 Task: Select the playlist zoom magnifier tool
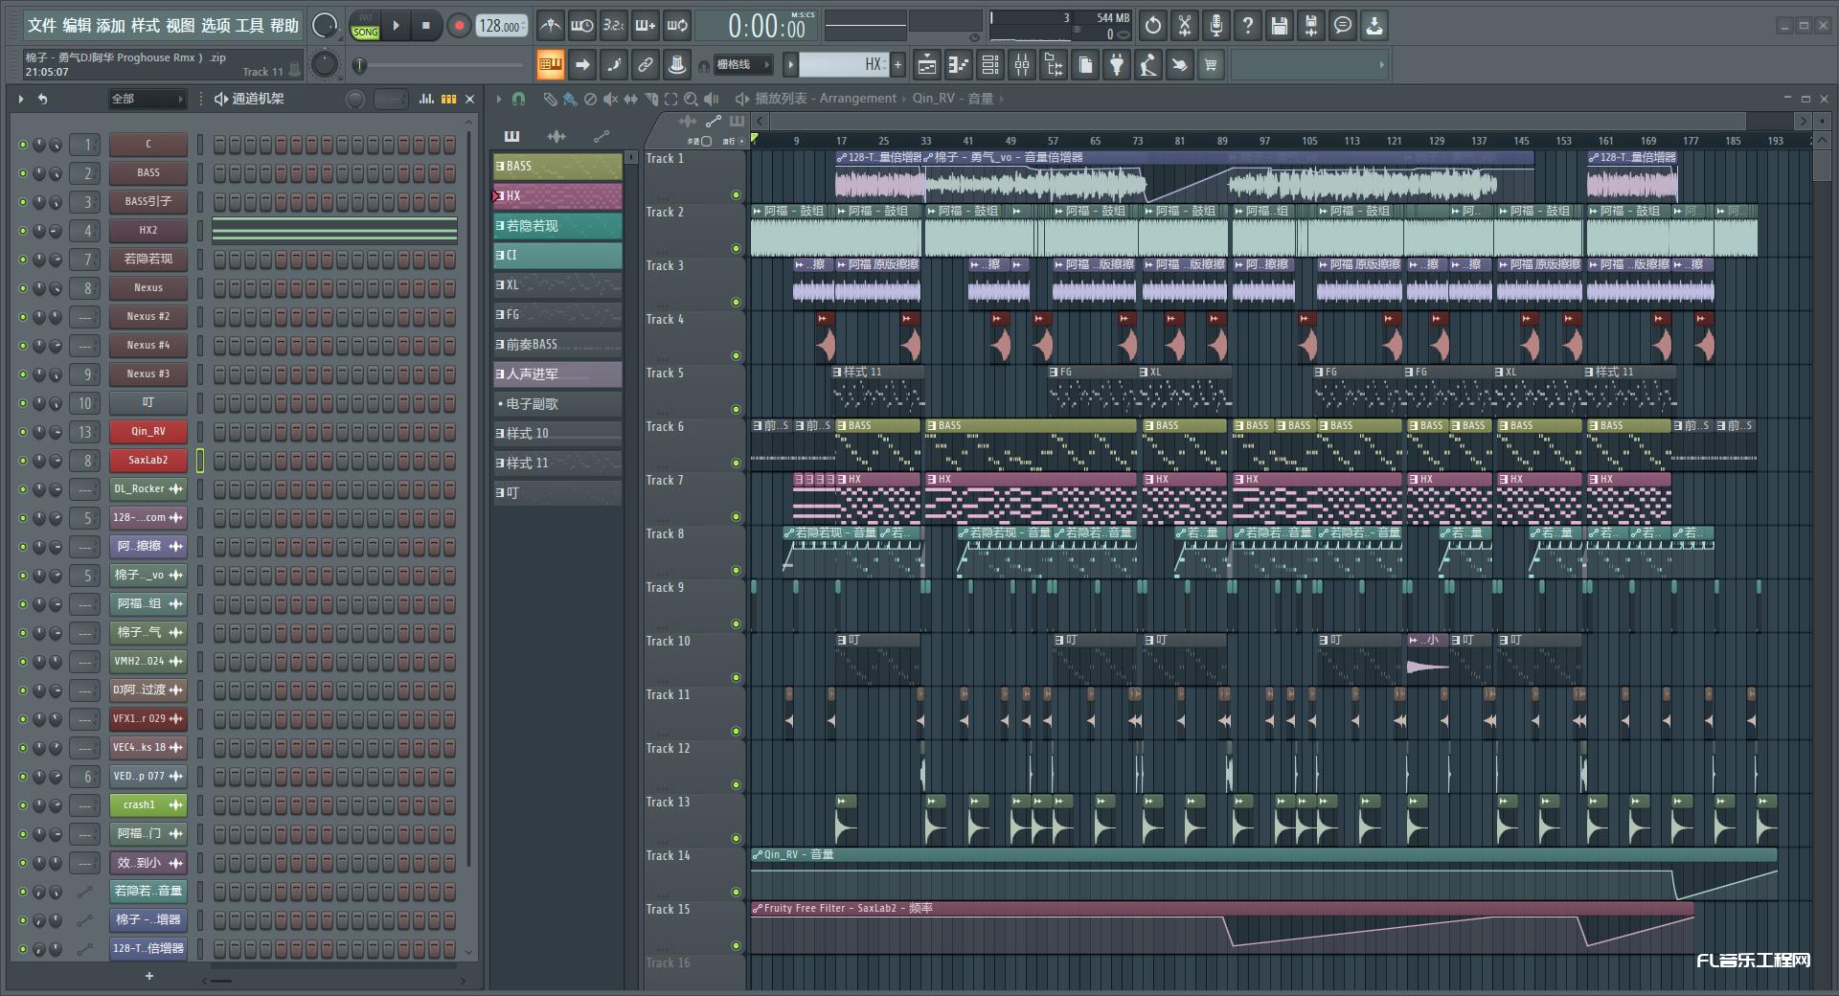[x=691, y=99]
